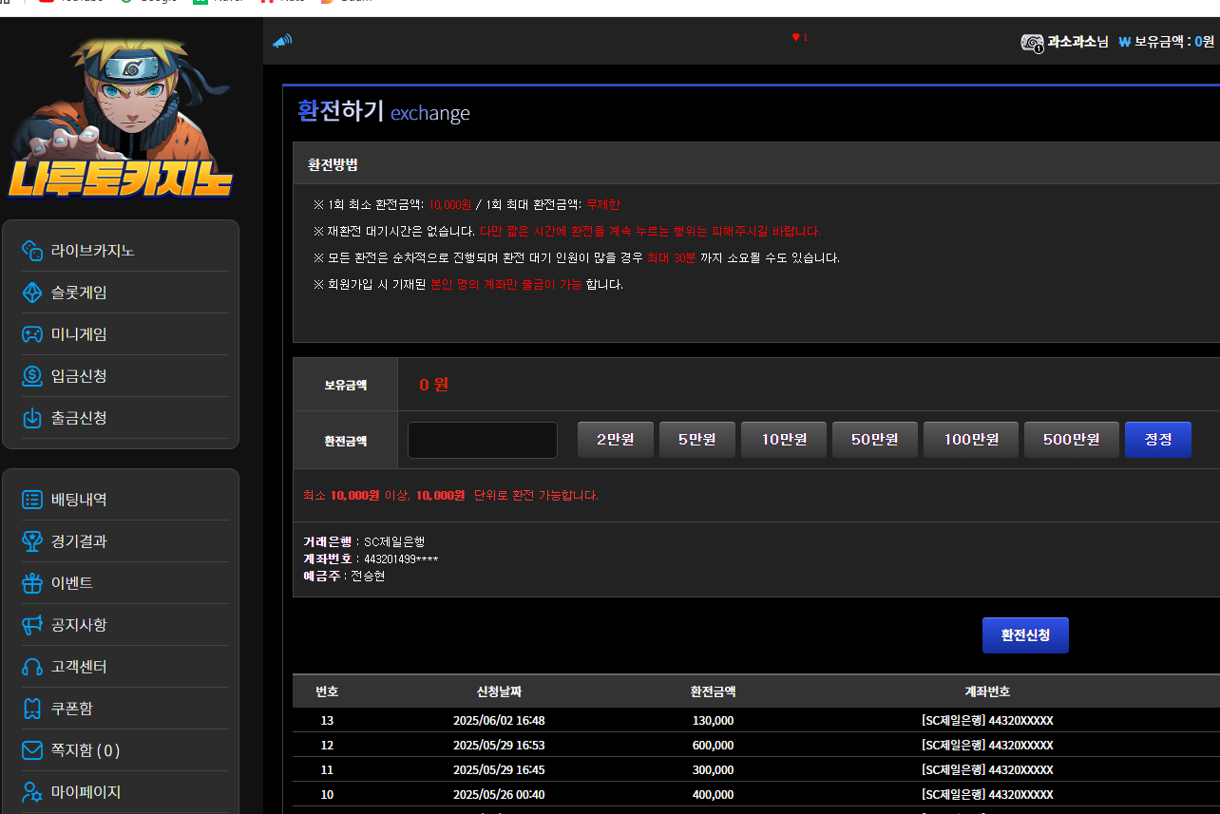
Task: Open 출금신청 with its download icon
Action: (32, 418)
